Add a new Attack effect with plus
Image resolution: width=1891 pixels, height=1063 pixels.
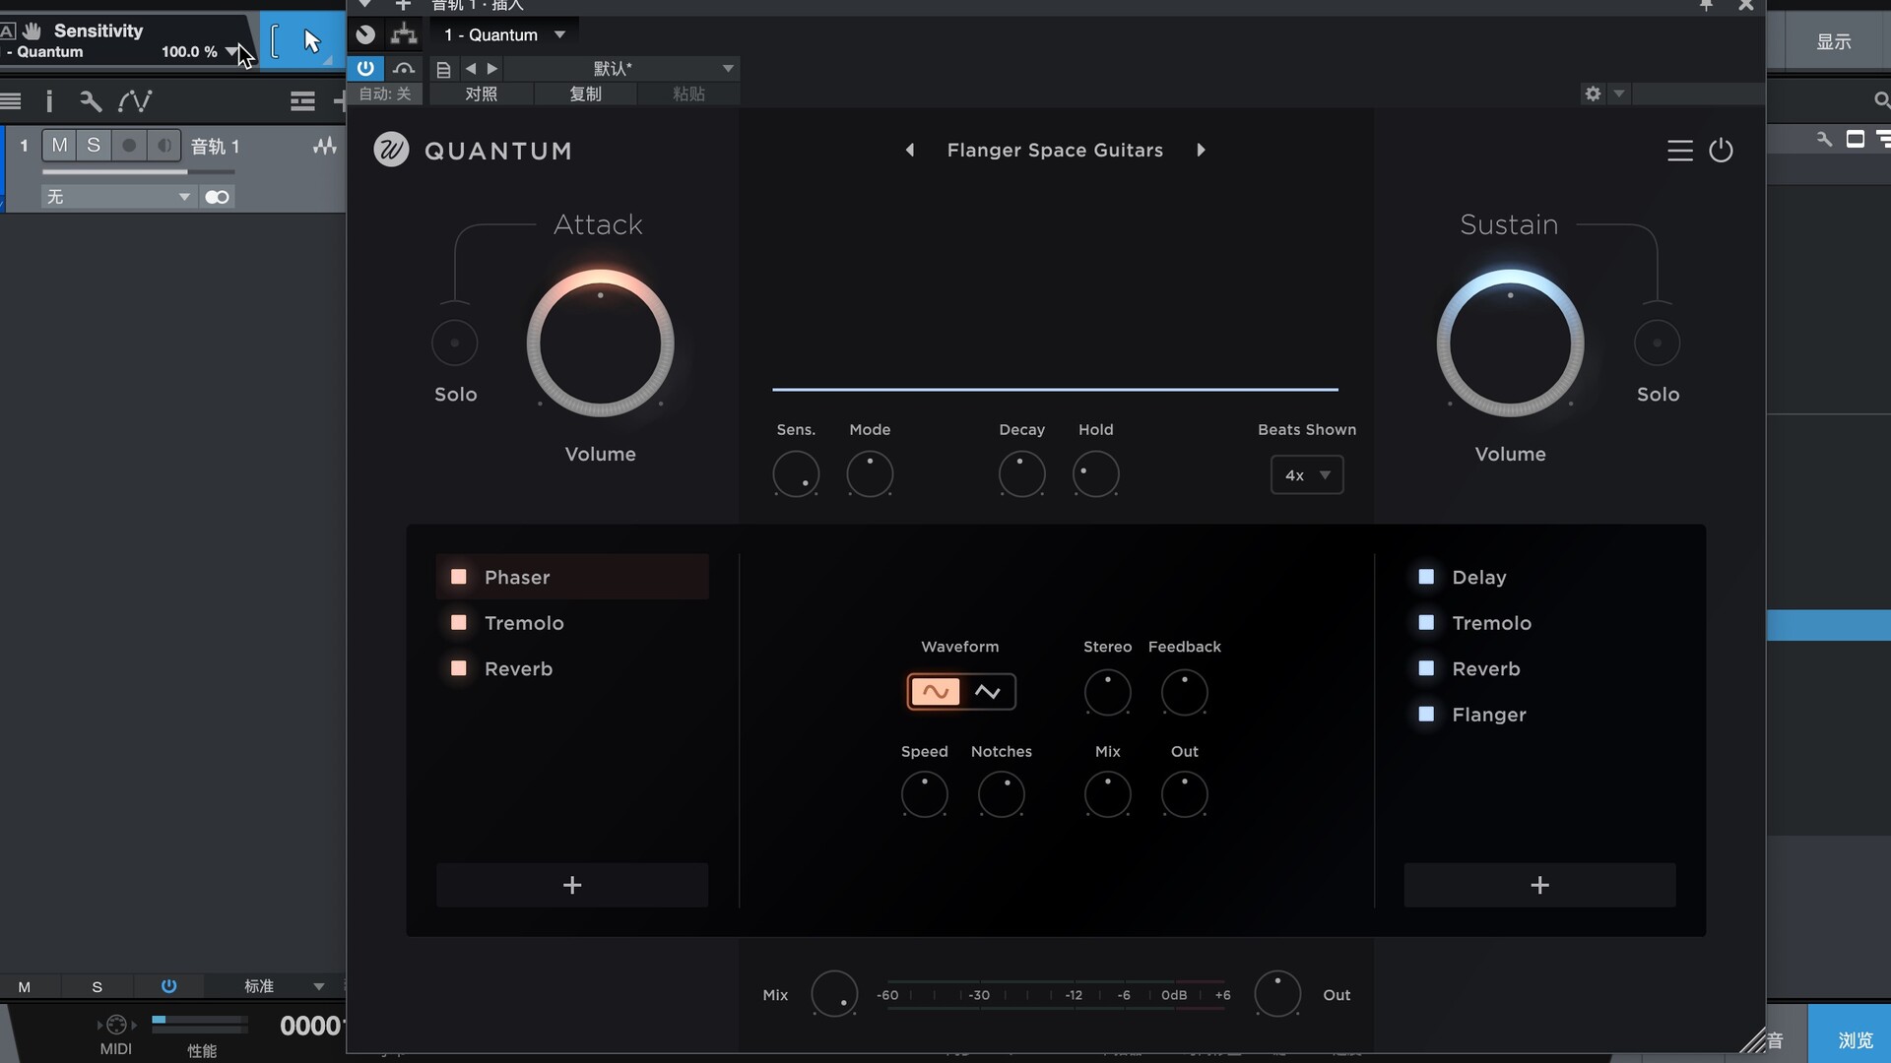click(572, 885)
